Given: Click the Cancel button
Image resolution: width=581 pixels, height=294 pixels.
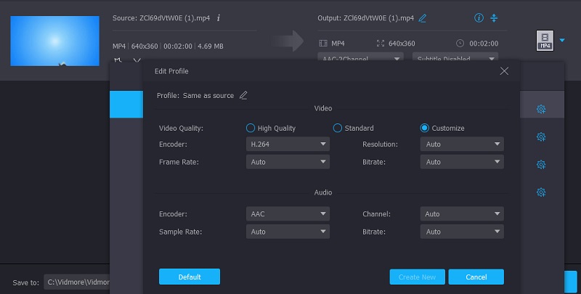Looking at the screenshot, I should point(476,277).
